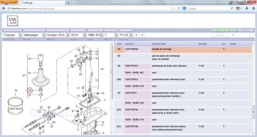Image resolution: width=257 pixels, height=137 pixels.
Task: Click the browser back arrow button
Action: 4,8
